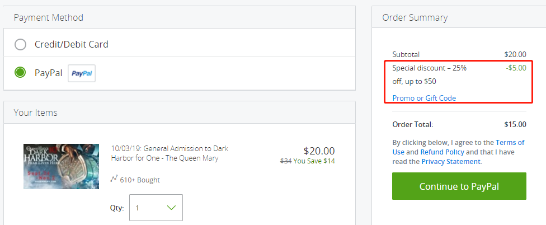
Task: Click the PayPal logo badge
Action: (x=82, y=73)
